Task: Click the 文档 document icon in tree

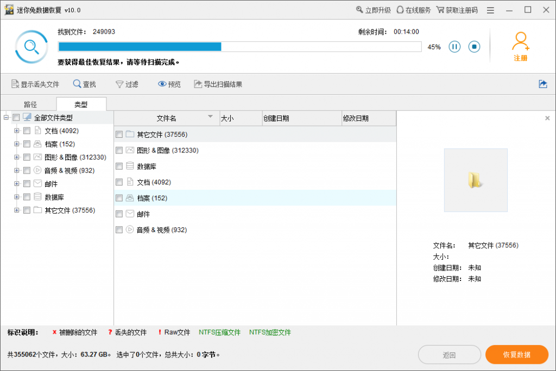Action: tap(37, 130)
